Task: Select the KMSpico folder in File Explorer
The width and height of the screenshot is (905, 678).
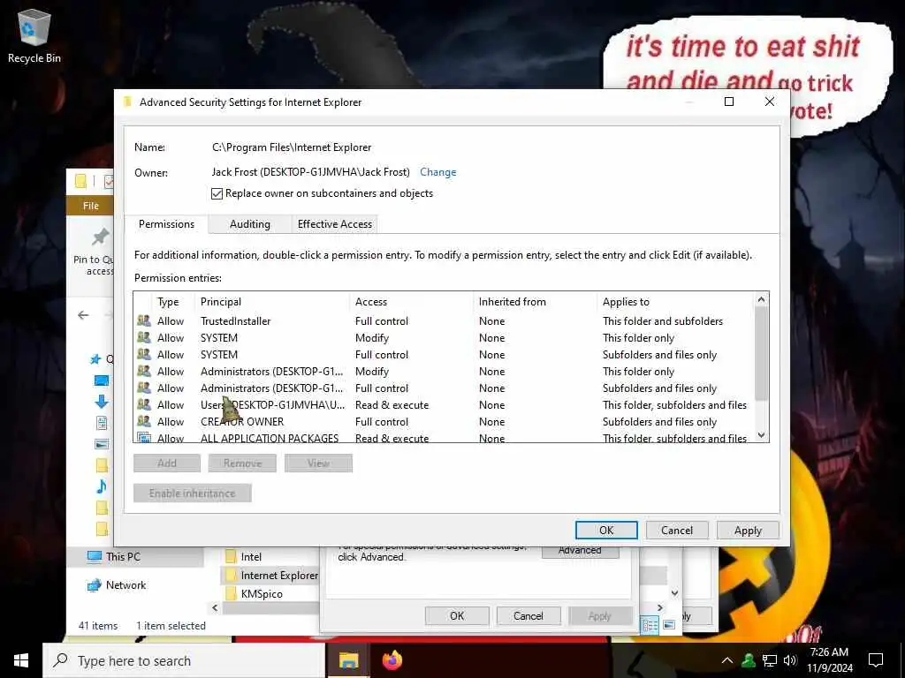Action: [x=262, y=594]
